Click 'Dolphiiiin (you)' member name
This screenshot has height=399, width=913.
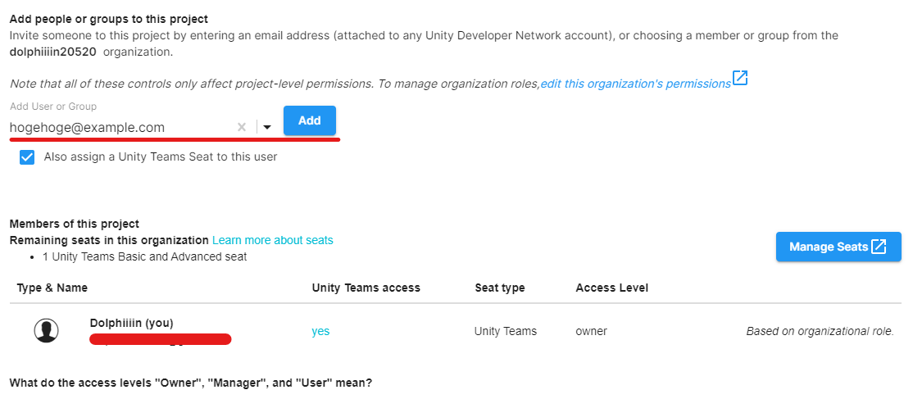click(x=132, y=323)
